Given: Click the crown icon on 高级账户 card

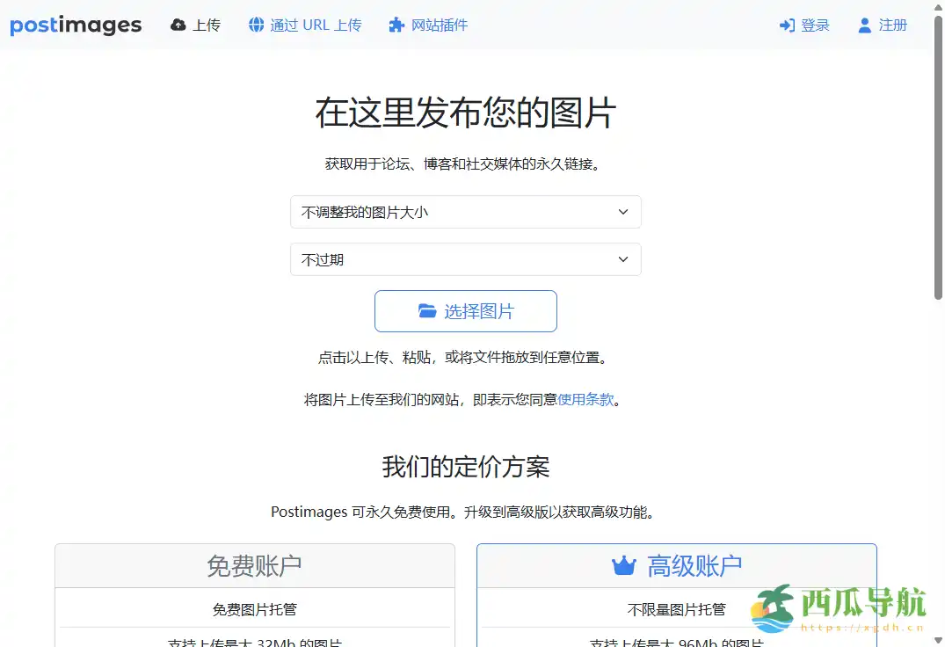Looking at the screenshot, I should click(627, 564).
